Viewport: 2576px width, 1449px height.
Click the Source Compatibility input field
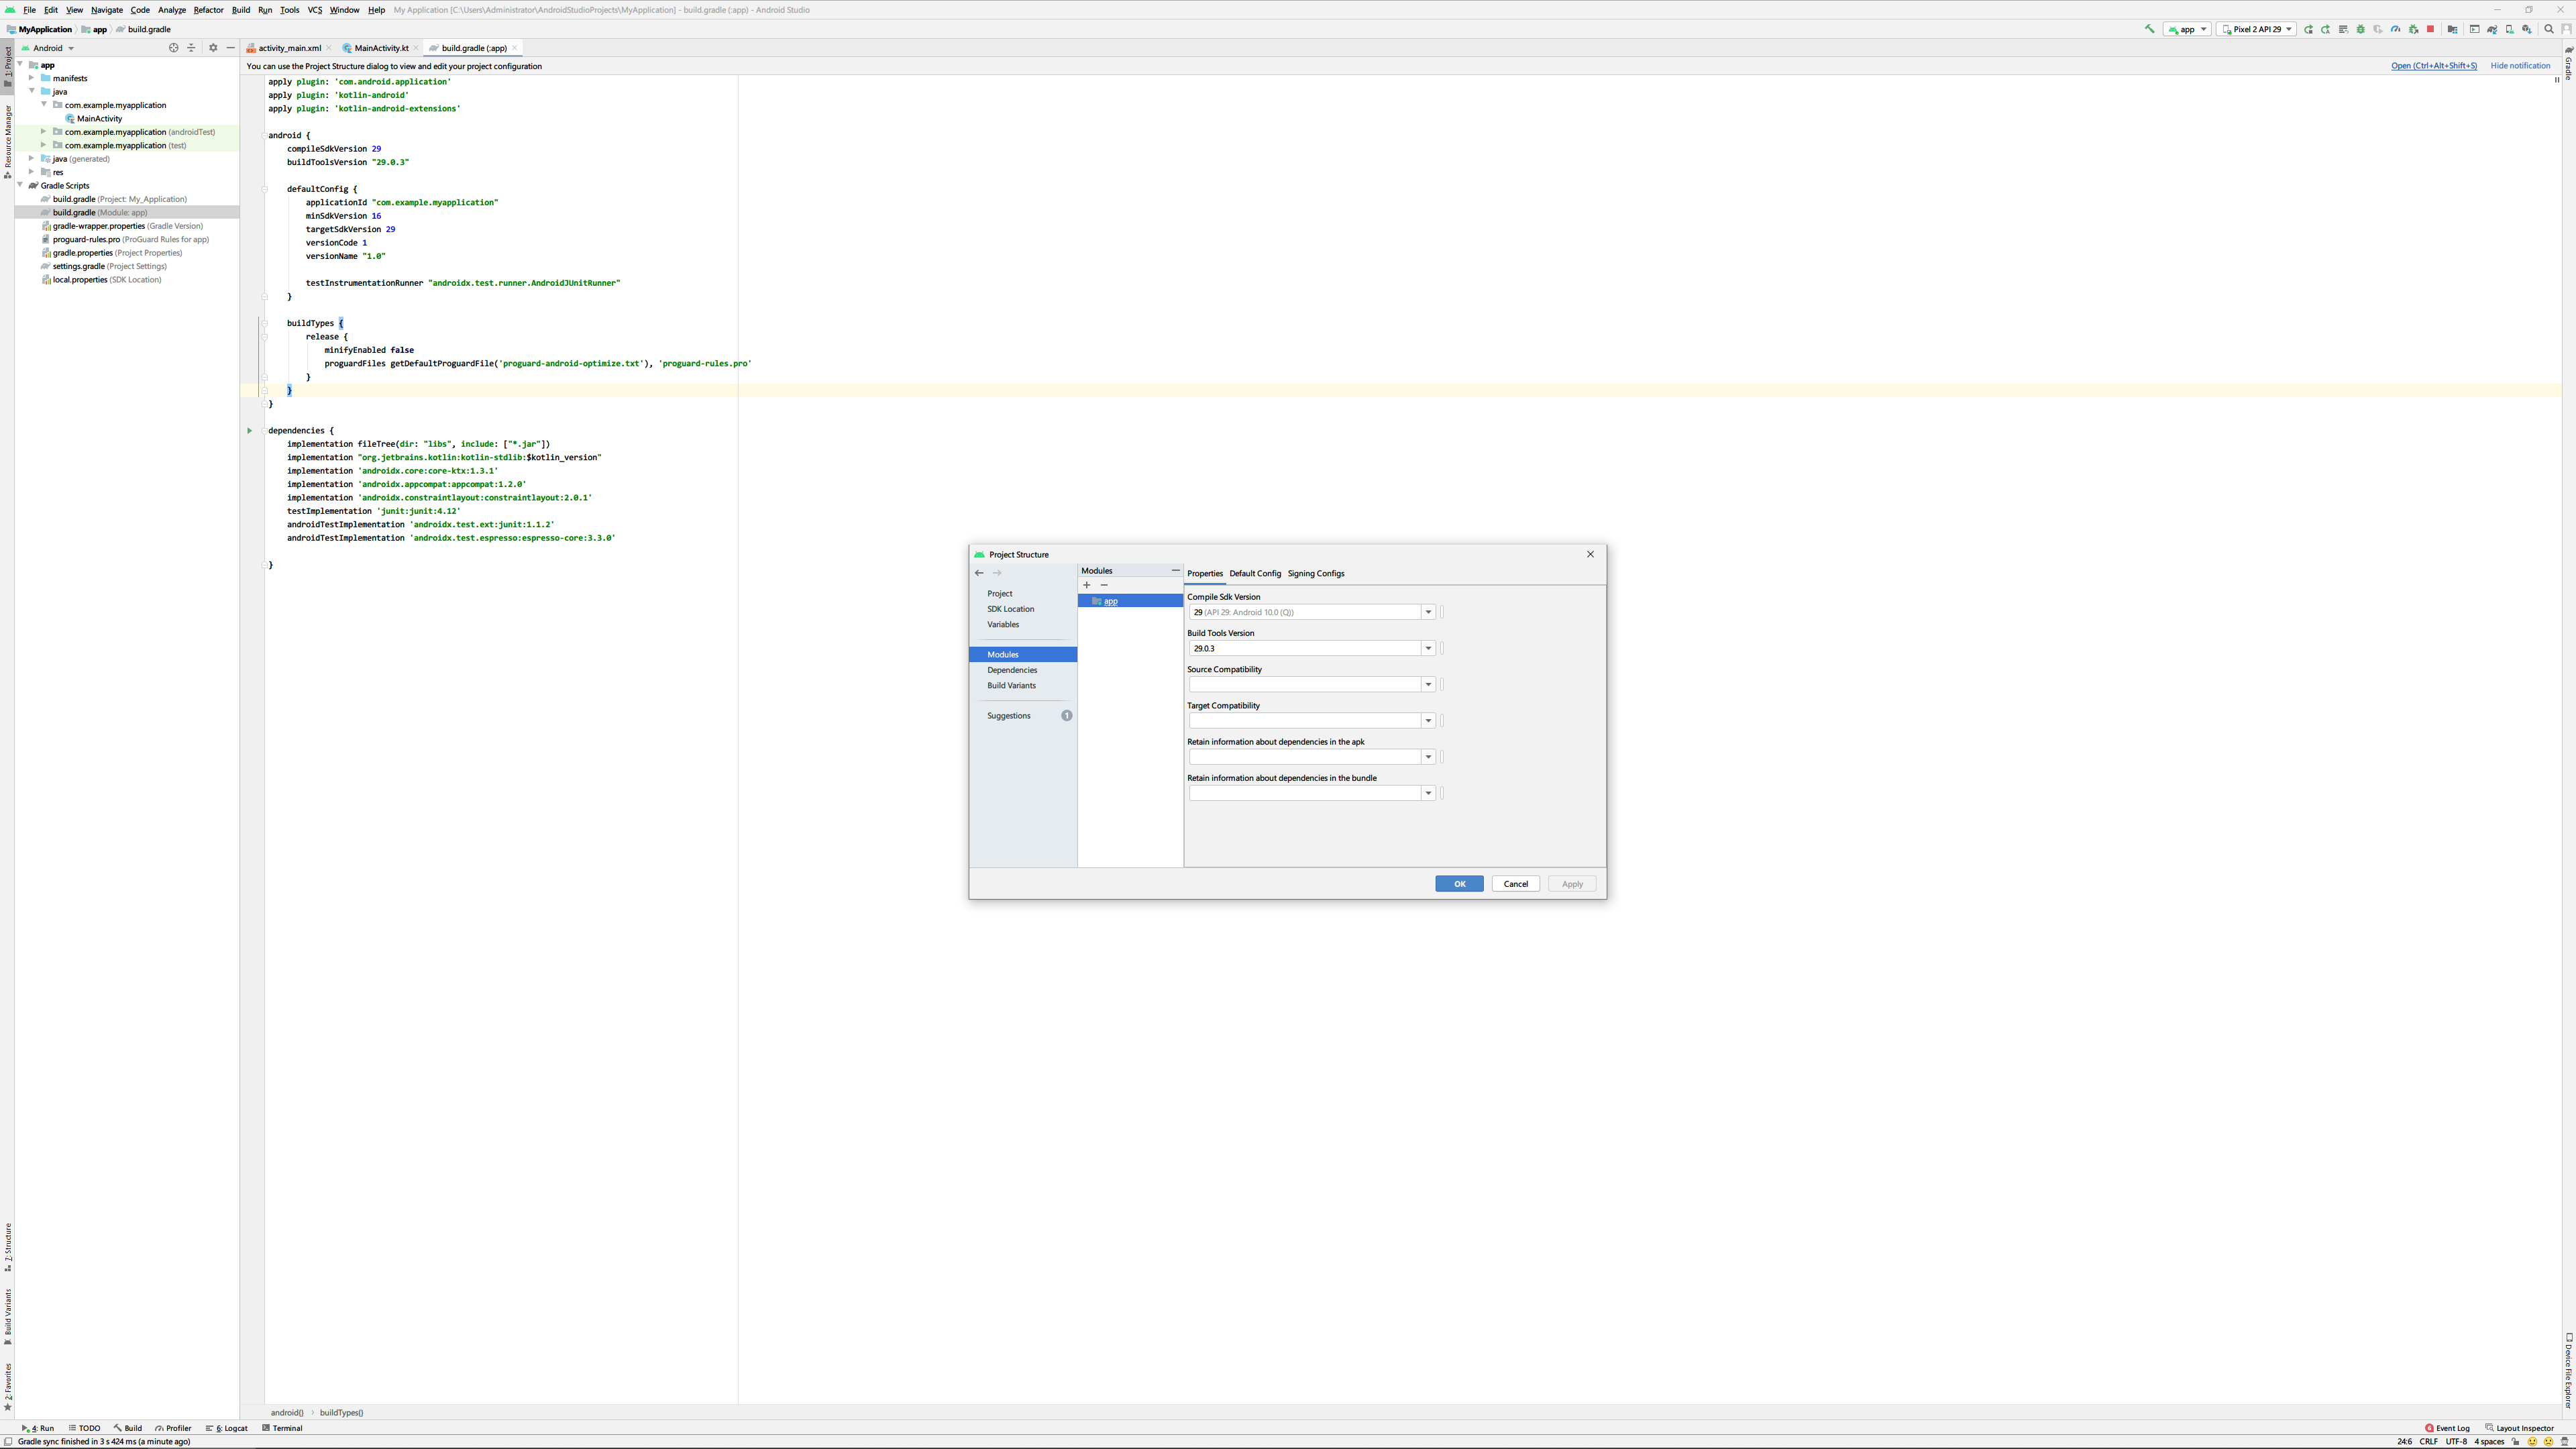click(1304, 684)
